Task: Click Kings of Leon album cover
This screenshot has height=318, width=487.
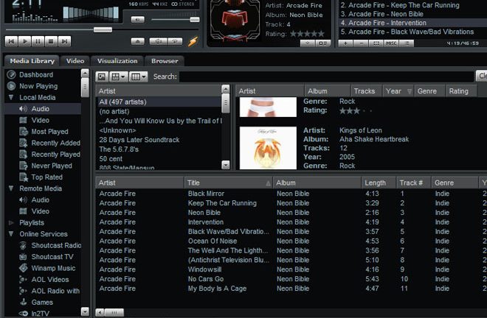Action: pyautogui.click(x=268, y=148)
